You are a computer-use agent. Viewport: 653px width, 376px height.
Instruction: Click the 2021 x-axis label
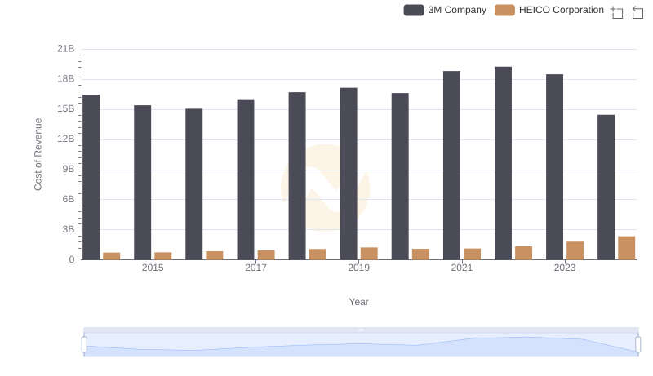click(462, 268)
